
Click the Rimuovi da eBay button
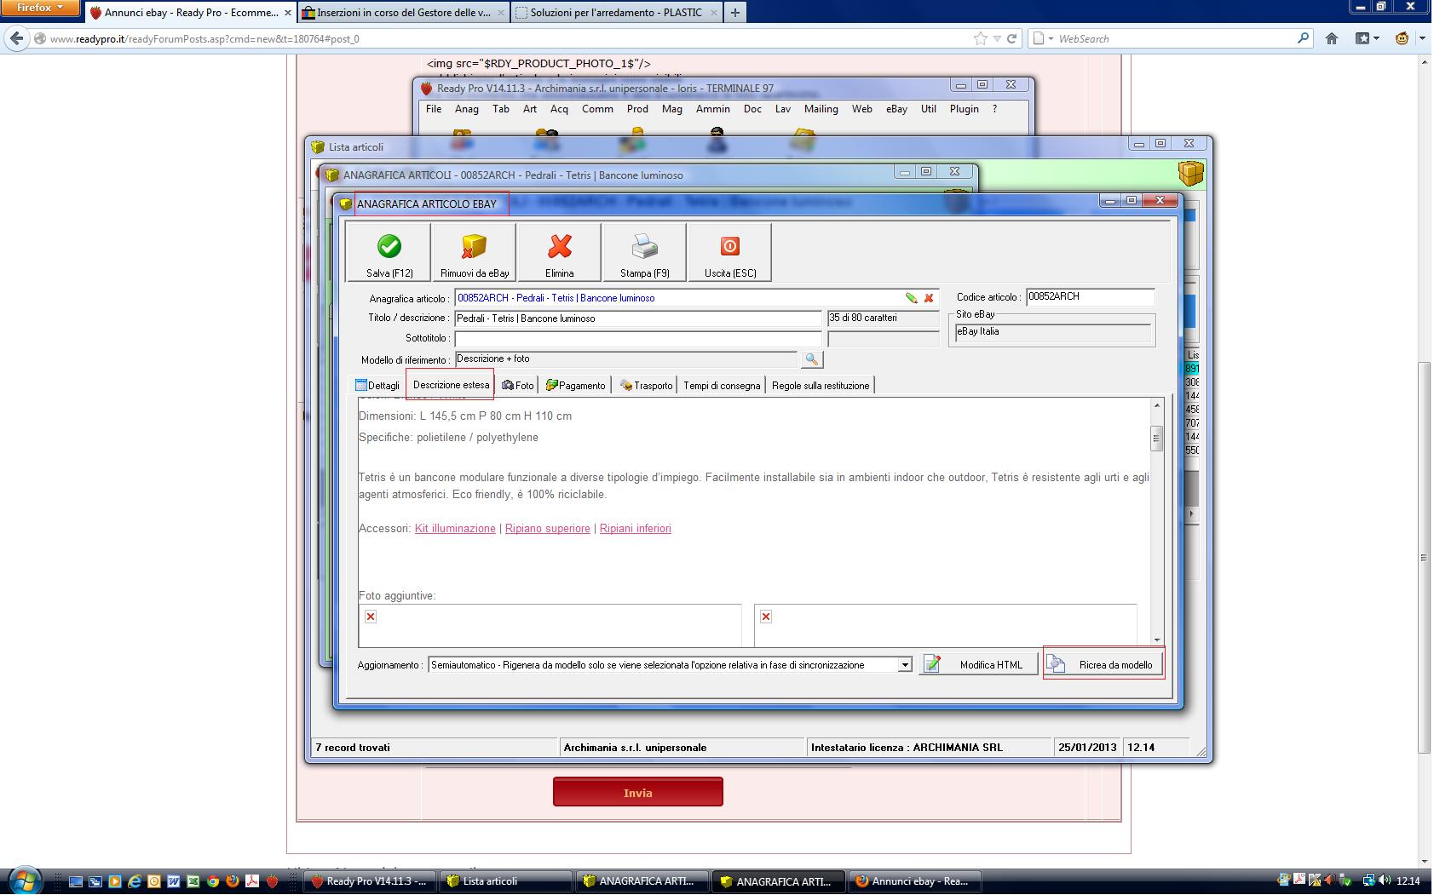pyautogui.click(x=475, y=252)
